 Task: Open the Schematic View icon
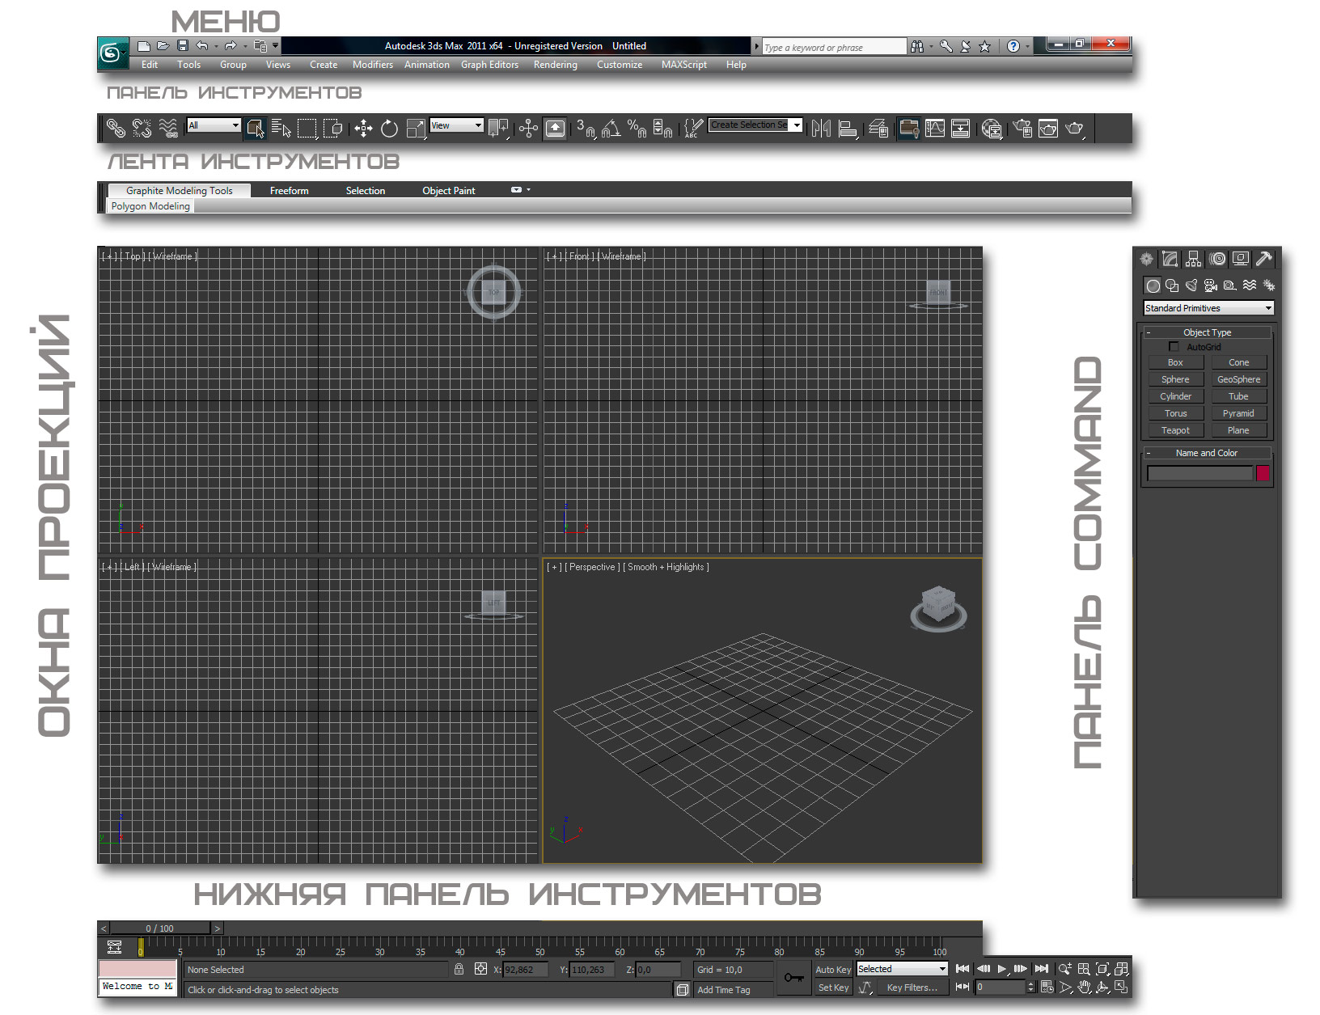tap(960, 128)
